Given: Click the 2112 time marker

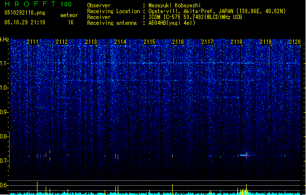Looking at the screenshot, I should pyautogui.click(x=62, y=42).
